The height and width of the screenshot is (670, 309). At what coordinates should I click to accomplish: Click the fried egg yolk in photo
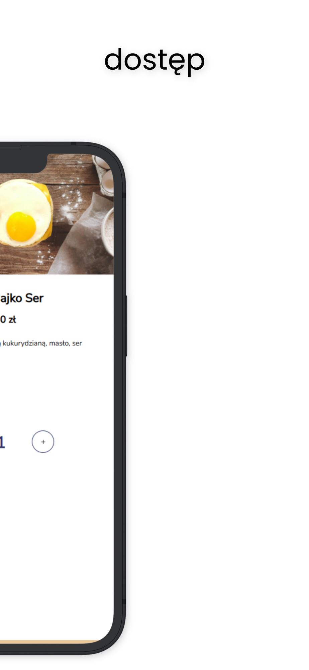21,226
